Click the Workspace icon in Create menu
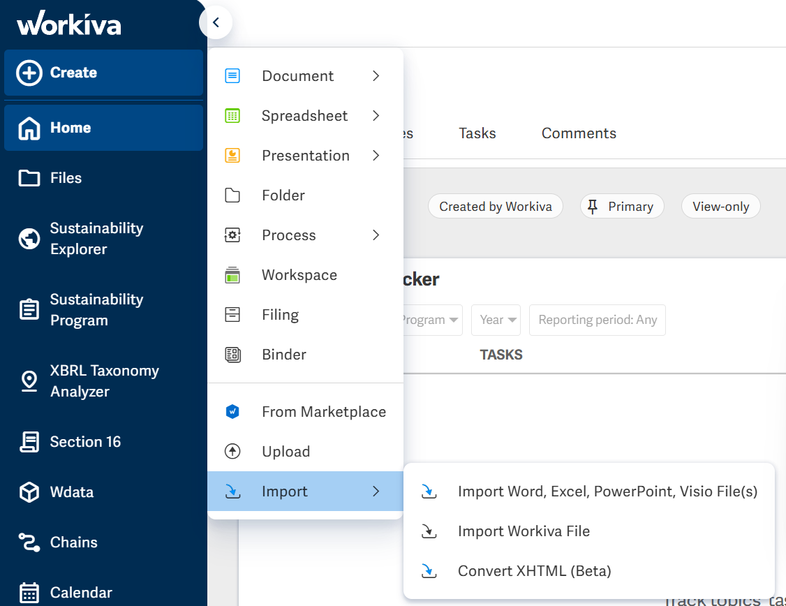The height and width of the screenshot is (606, 786). 232,274
